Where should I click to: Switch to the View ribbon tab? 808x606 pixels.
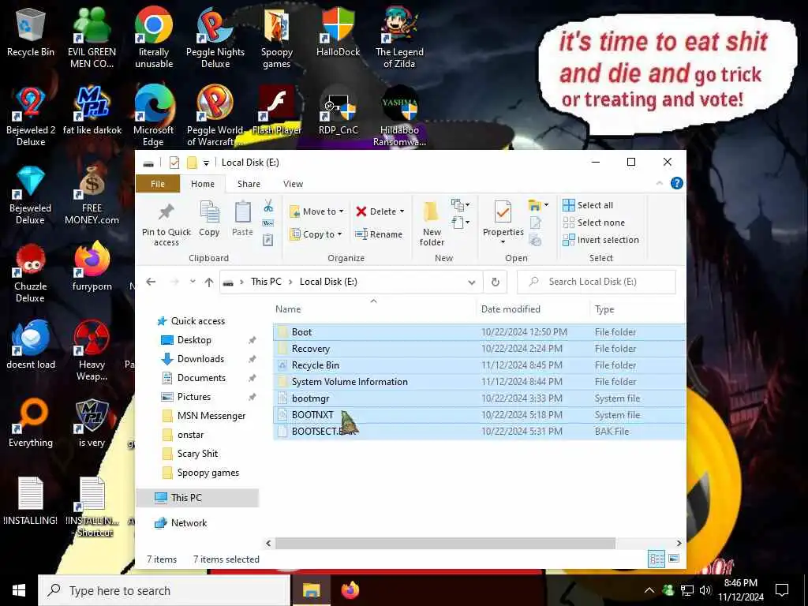point(293,184)
